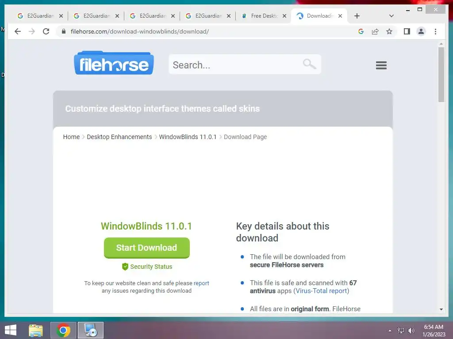Image resolution: width=453 pixels, height=339 pixels.
Task: Click the green Security Status shield
Action: click(x=125, y=267)
